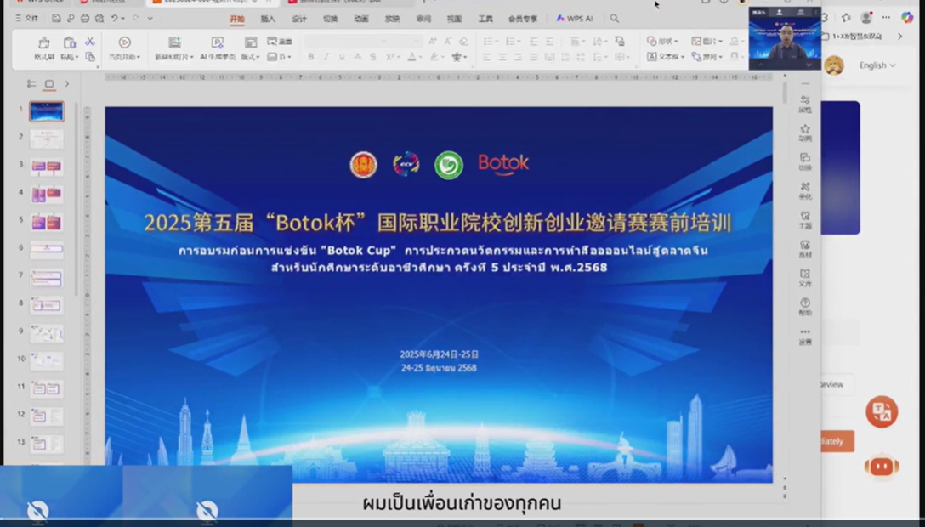Click the print preview icon

coord(99,18)
